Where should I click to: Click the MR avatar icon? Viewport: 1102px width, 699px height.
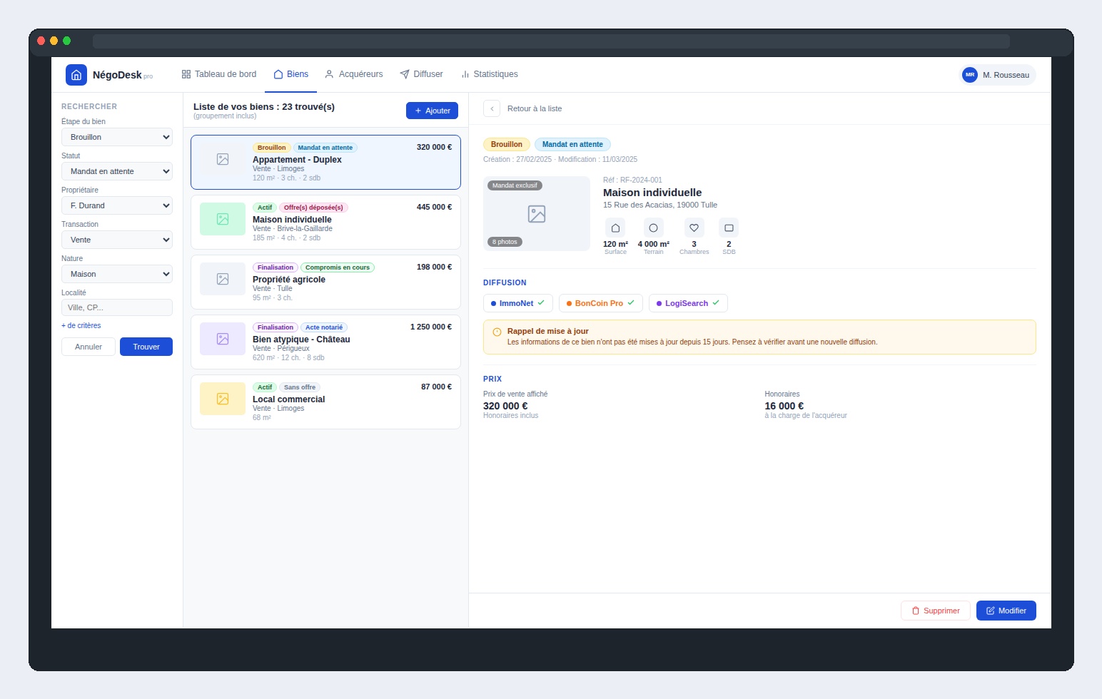[970, 75]
